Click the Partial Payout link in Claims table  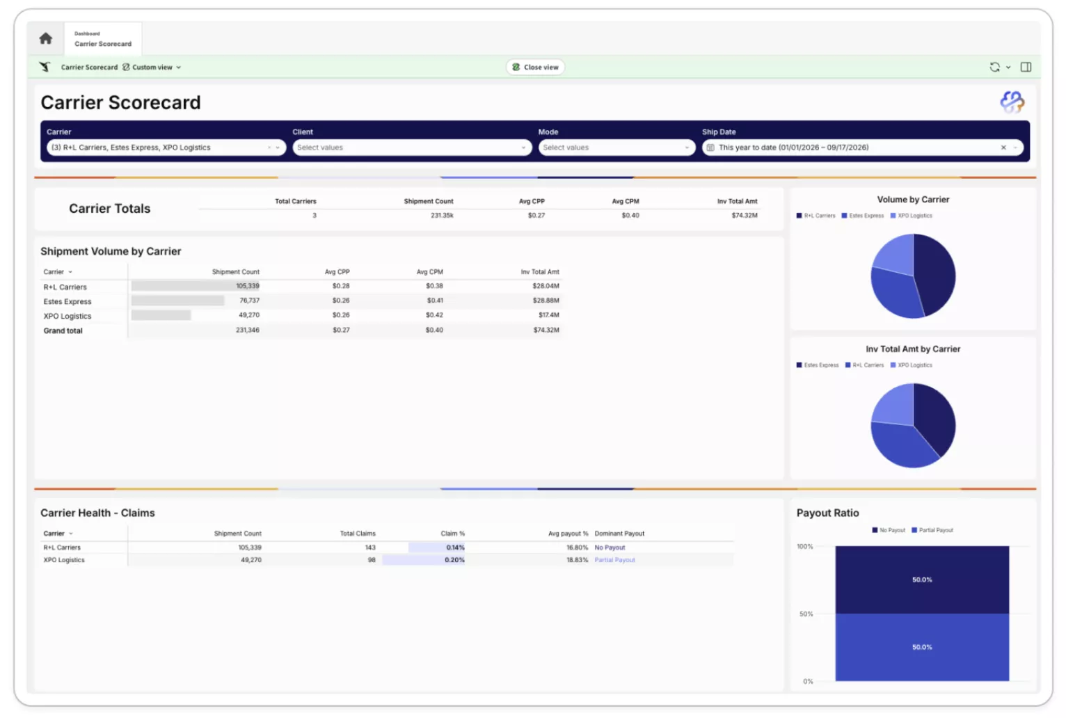tap(614, 560)
